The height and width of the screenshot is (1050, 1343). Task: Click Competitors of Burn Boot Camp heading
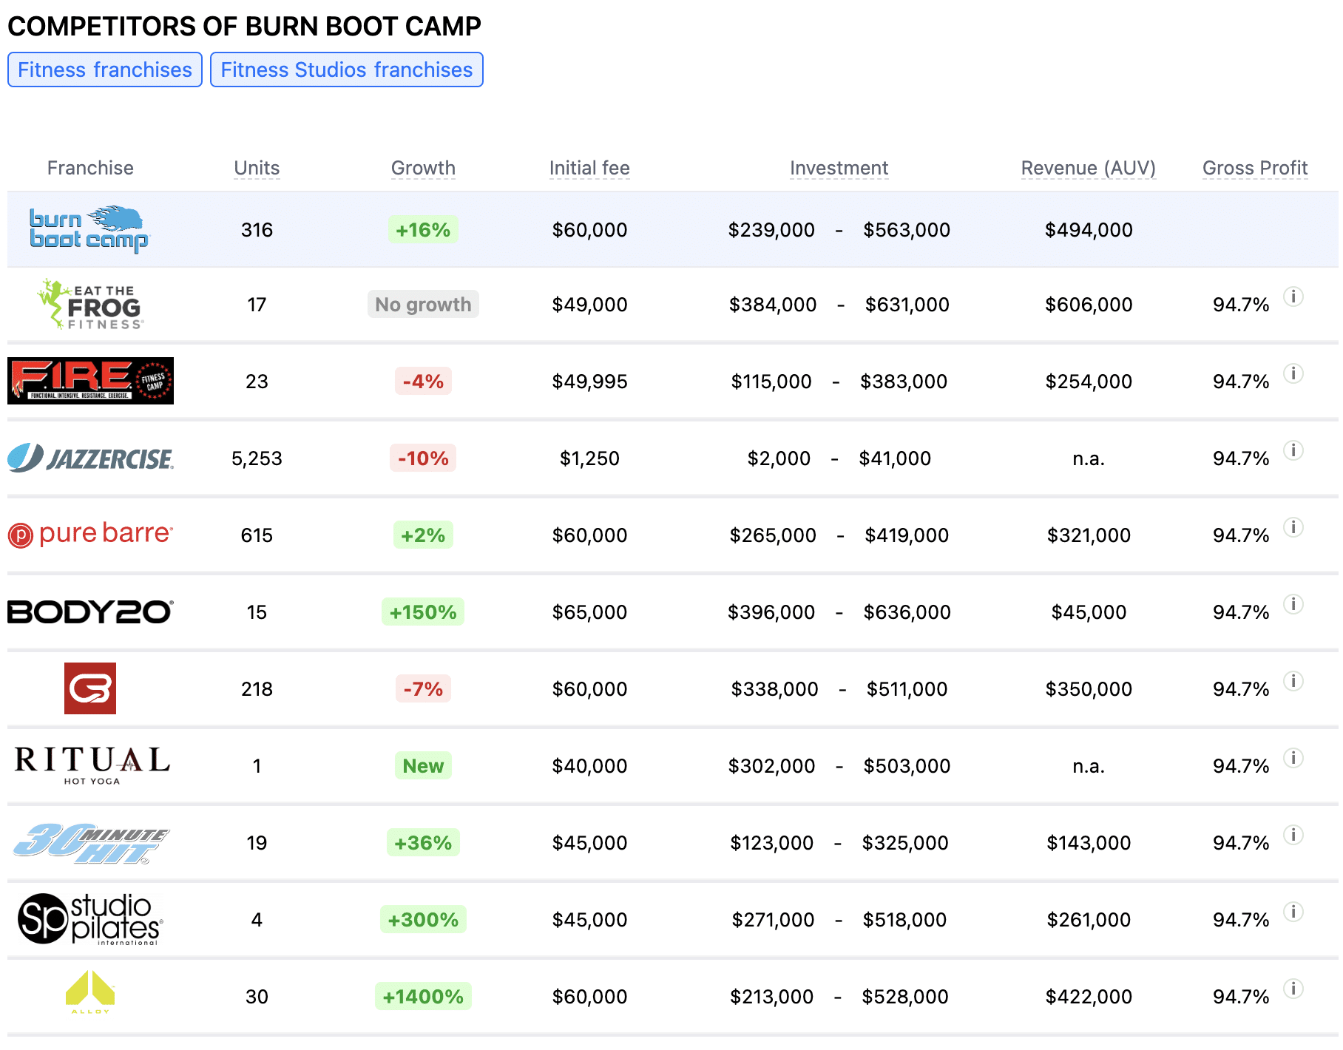(x=244, y=26)
